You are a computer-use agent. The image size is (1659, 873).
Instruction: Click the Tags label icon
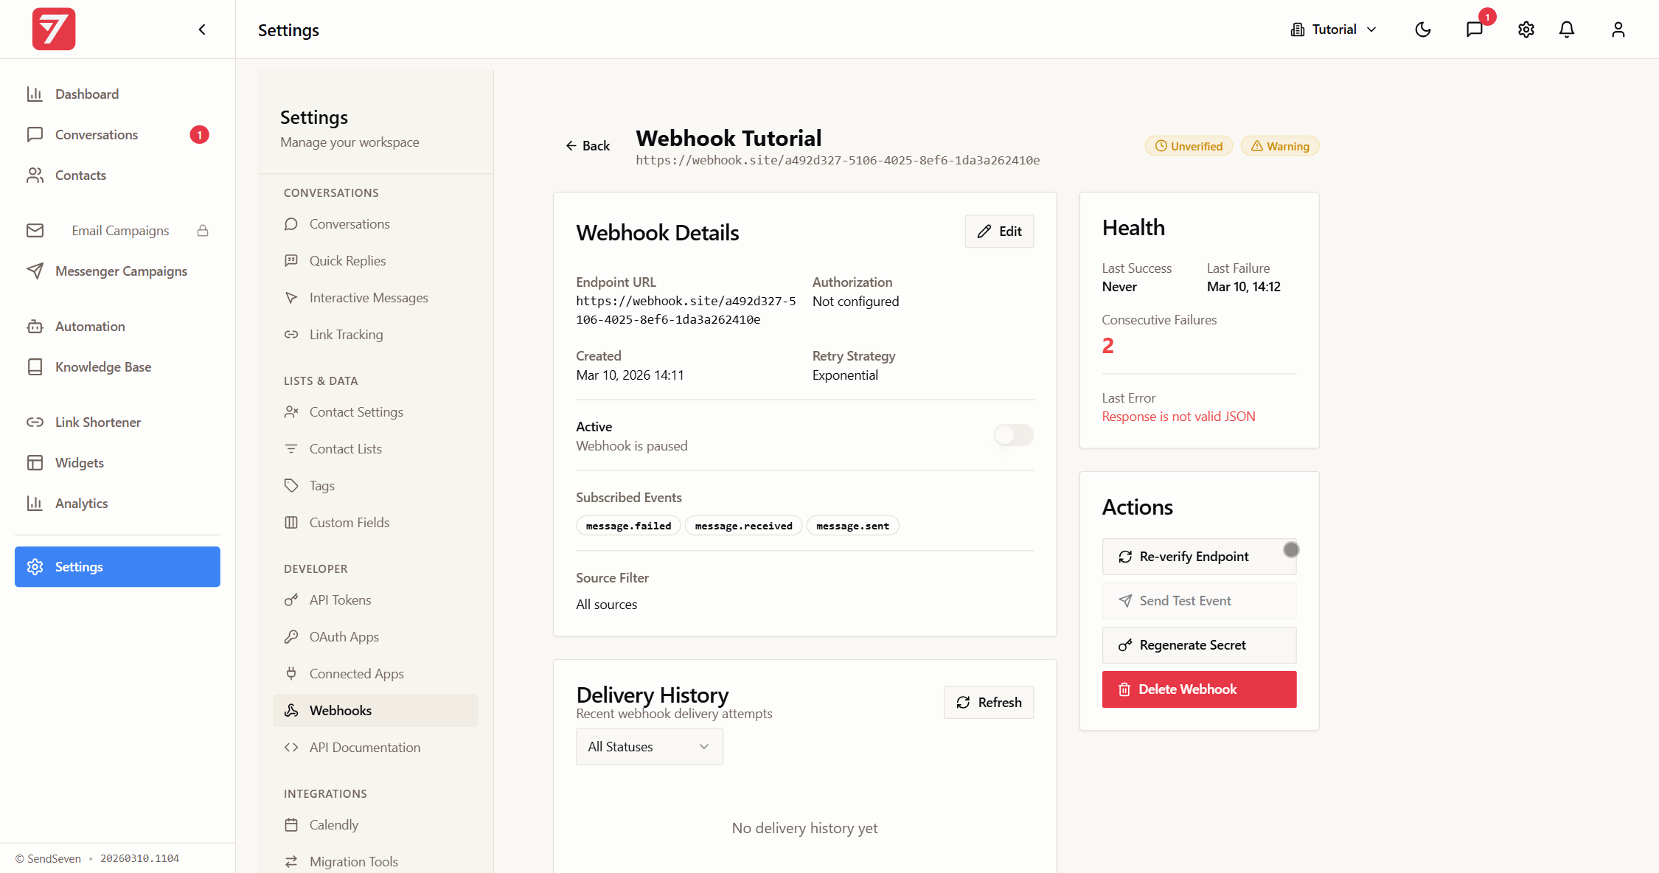point(291,486)
